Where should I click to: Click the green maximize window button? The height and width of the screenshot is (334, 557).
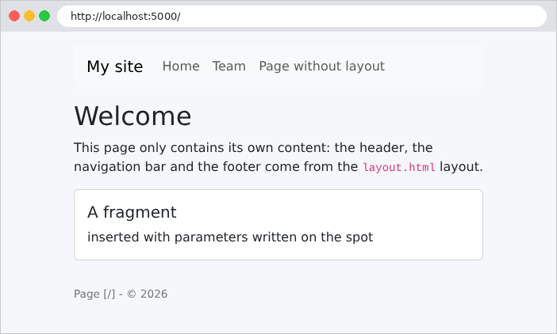(44, 16)
